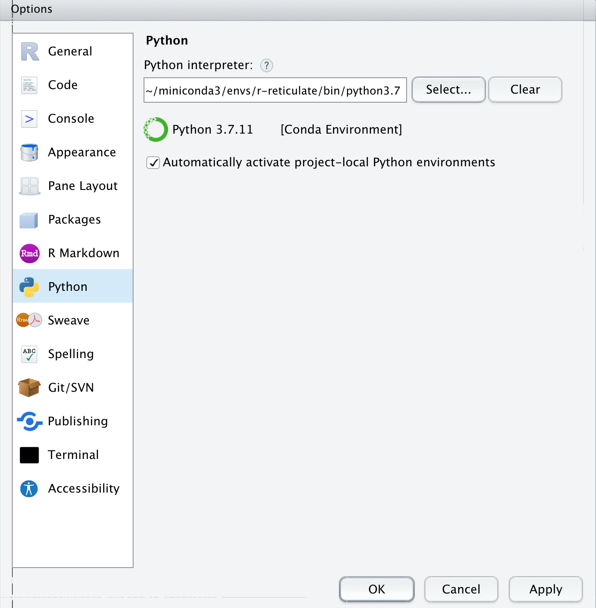Click the bold 'Python' section heading
This screenshot has width=596, height=608.
coord(167,41)
